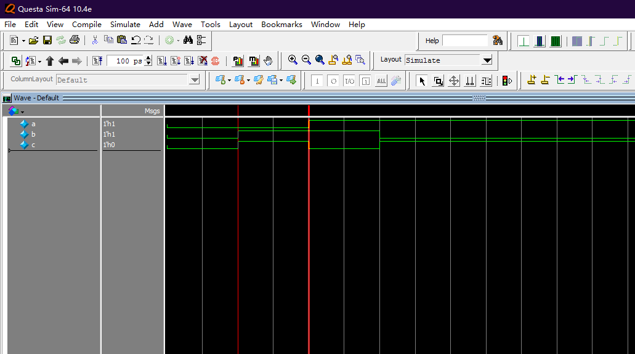Click the Jump to bookmark flag icon
Image resolution: width=635 pixels, height=354 pixels.
coord(291,80)
